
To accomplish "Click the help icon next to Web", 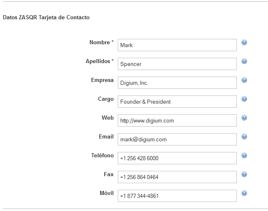I will [x=244, y=118].
